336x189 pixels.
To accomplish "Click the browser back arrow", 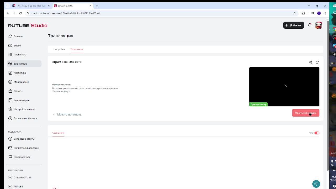I will pos(8,13).
